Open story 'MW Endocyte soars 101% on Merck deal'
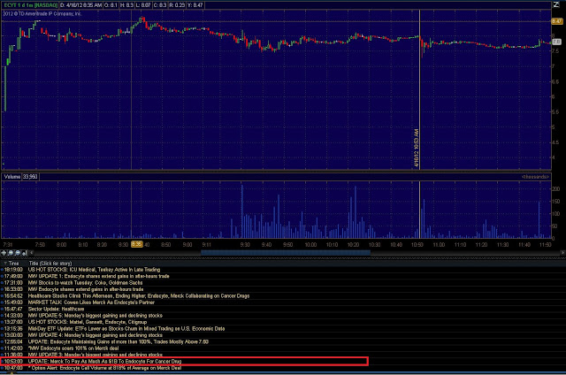This screenshot has height=375, width=566. (x=73, y=348)
